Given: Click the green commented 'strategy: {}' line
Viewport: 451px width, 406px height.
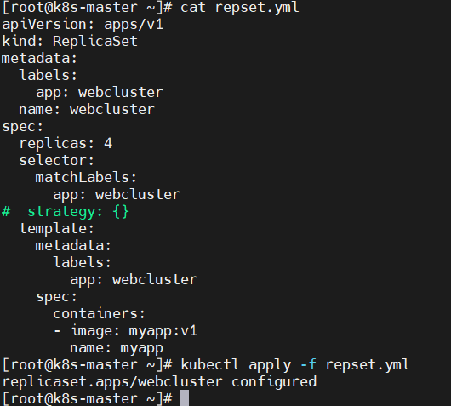Looking at the screenshot, I should [x=66, y=212].
